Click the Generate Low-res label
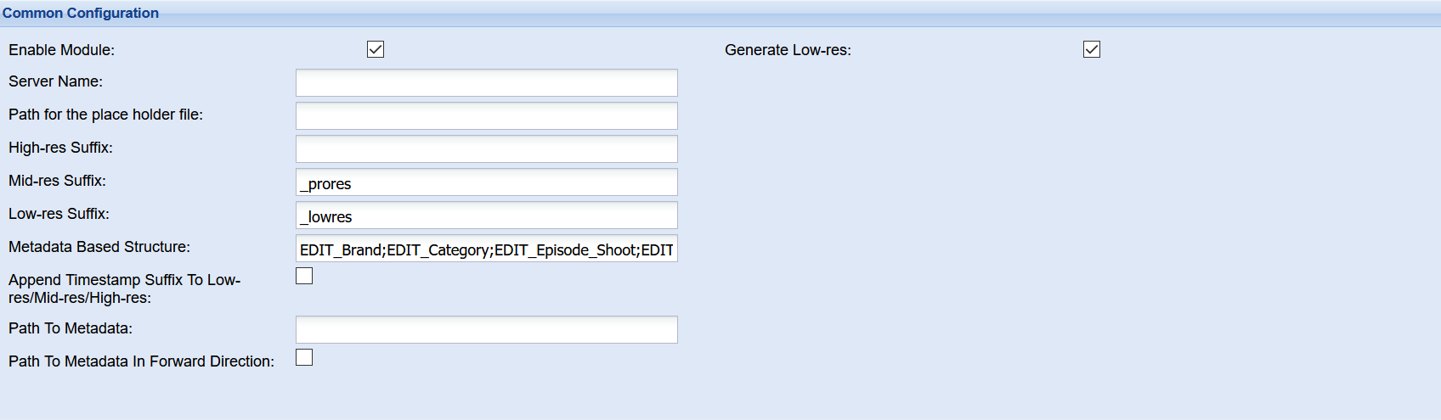 click(788, 50)
